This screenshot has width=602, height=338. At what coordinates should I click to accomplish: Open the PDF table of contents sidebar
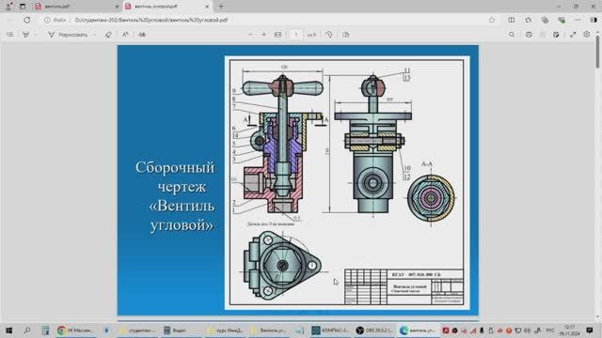(10, 35)
